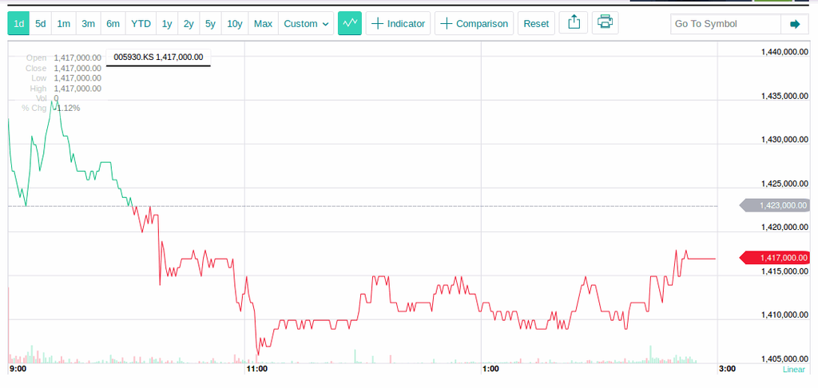Click the share/export chart icon
The width and height of the screenshot is (818, 388).
point(573,23)
